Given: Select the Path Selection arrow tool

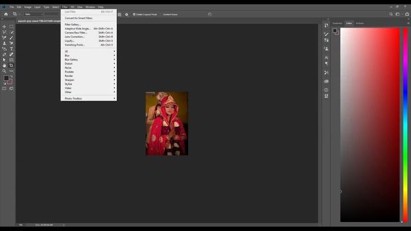Looking at the screenshot, I should pos(4,60).
